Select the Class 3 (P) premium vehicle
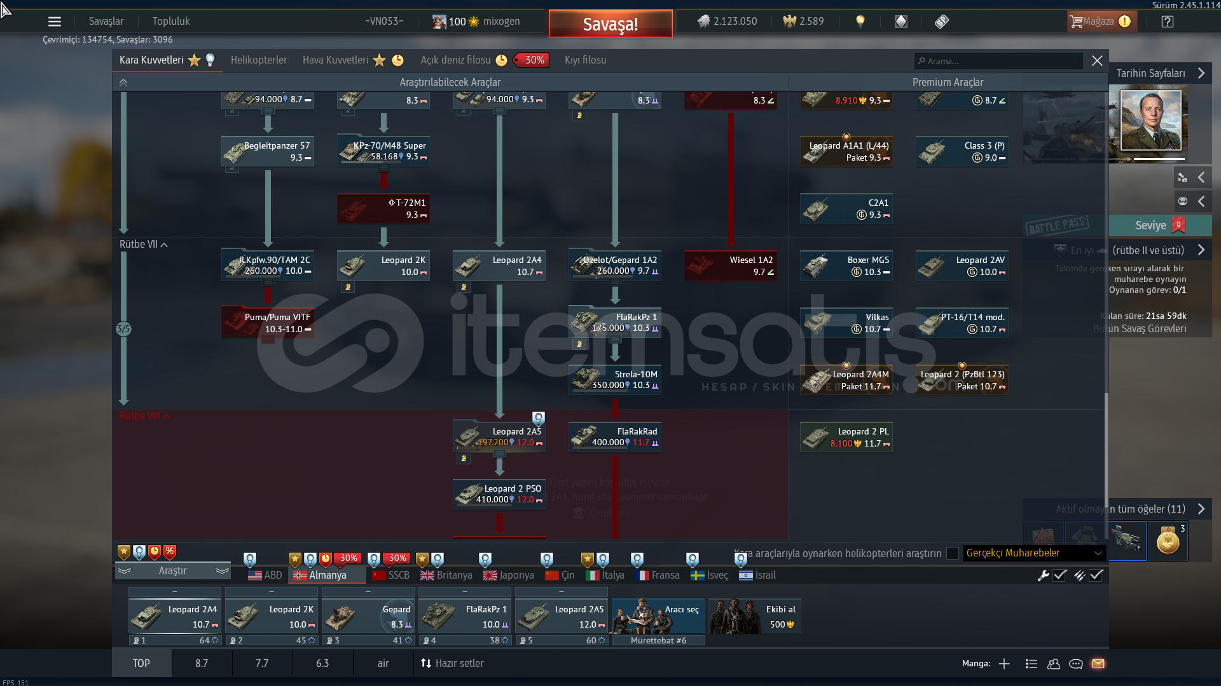1221x686 pixels. 962,151
